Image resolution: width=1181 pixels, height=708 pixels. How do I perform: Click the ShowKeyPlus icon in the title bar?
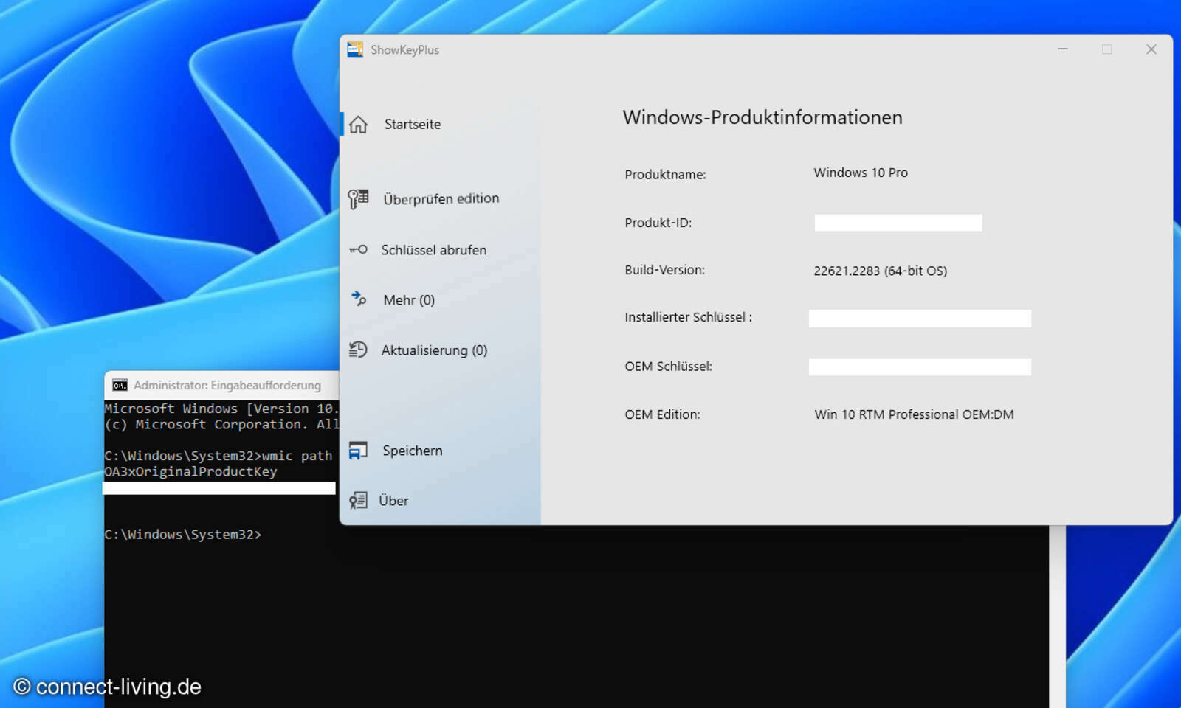[x=355, y=49]
